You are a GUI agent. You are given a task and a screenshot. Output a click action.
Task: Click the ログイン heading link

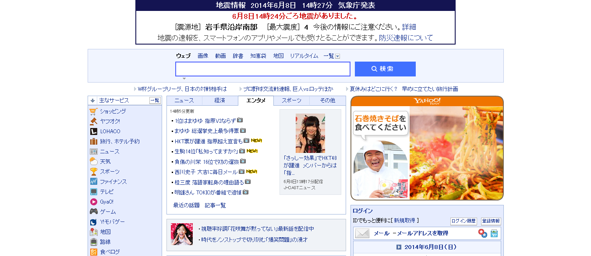(x=363, y=211)
